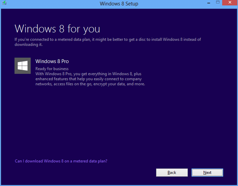The width and height of the screenshot is (238, 186).
Task: Close the Windows 8 Setup window
Action: click(x=230, y=2)
